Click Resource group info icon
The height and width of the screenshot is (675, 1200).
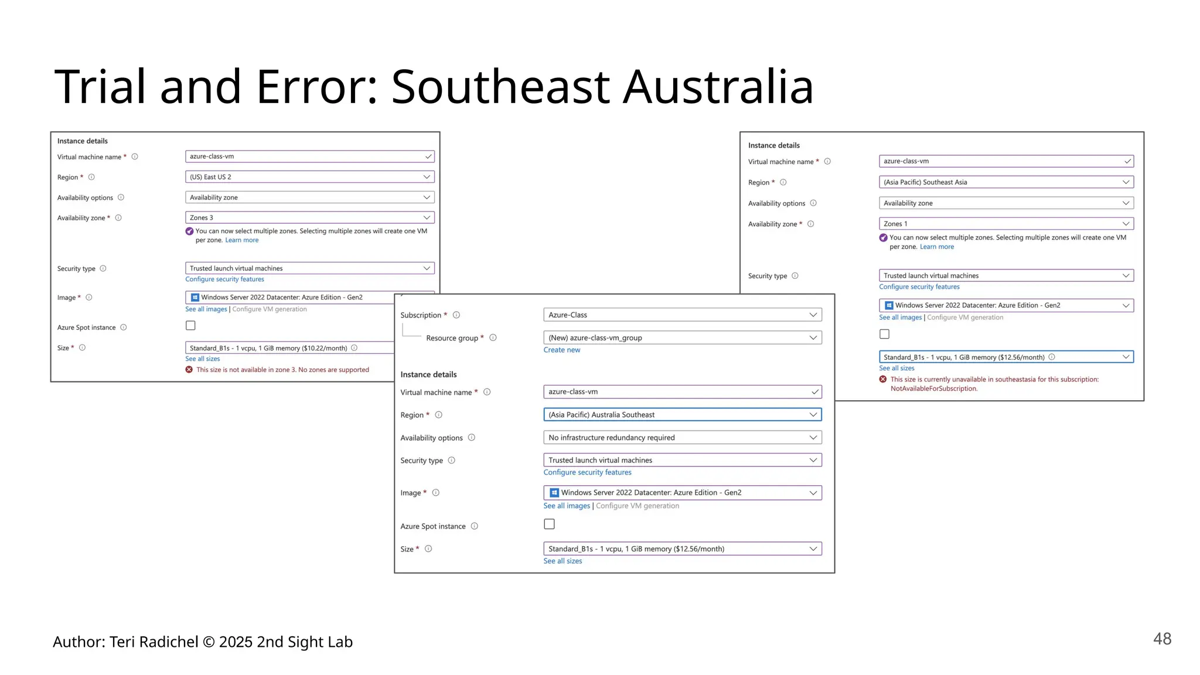[493, 337]
